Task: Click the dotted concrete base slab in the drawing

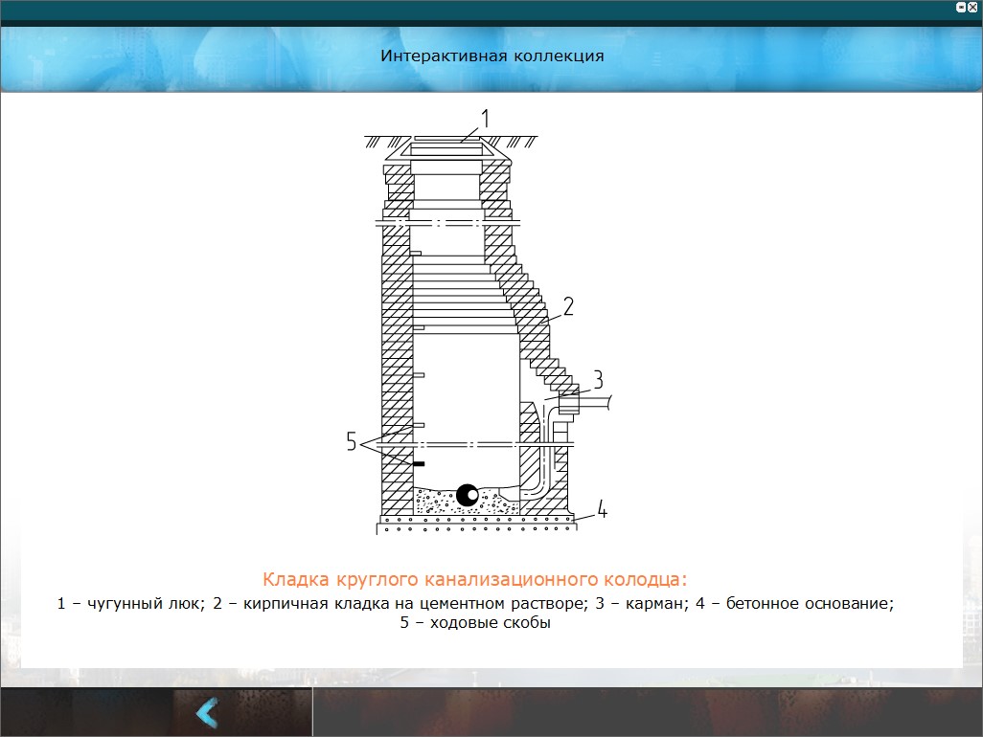Action: point(475,523)
